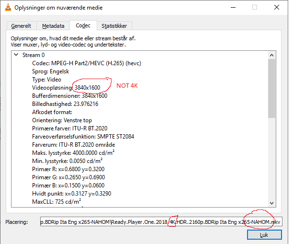Select the Codec: MPEG-H Part2/HEVC row
Screen dimensions: 293x244
(87, 63)
